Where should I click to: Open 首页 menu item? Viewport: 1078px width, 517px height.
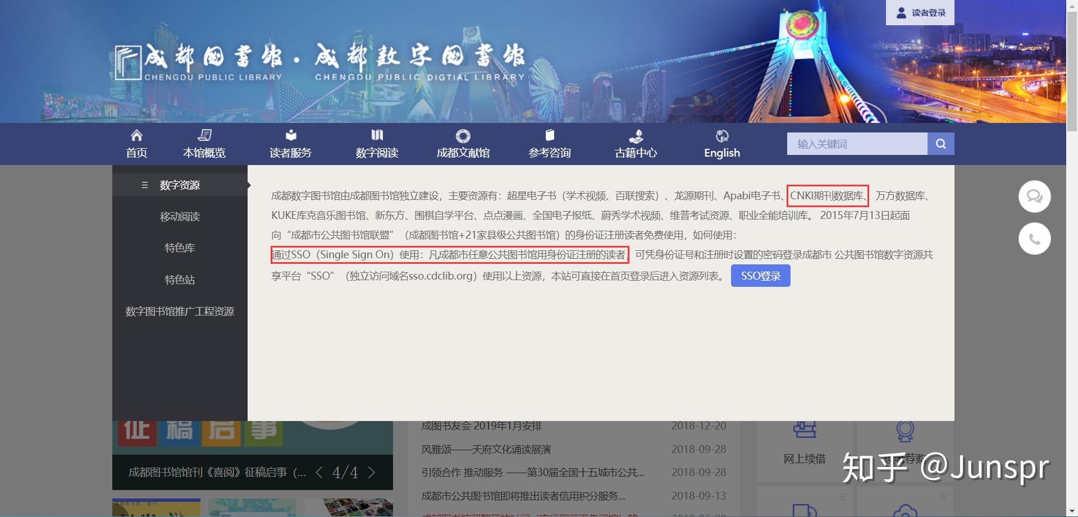click(136, 153)
